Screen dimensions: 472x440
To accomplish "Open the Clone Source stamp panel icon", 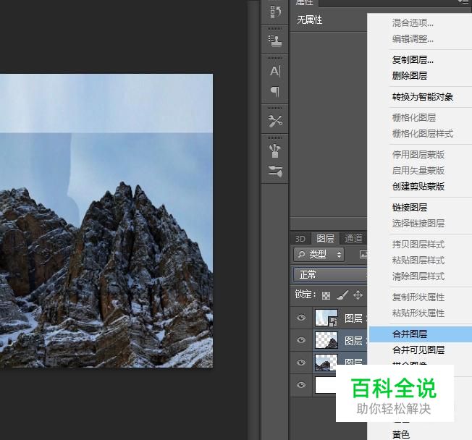I will [x=275, y=41].
